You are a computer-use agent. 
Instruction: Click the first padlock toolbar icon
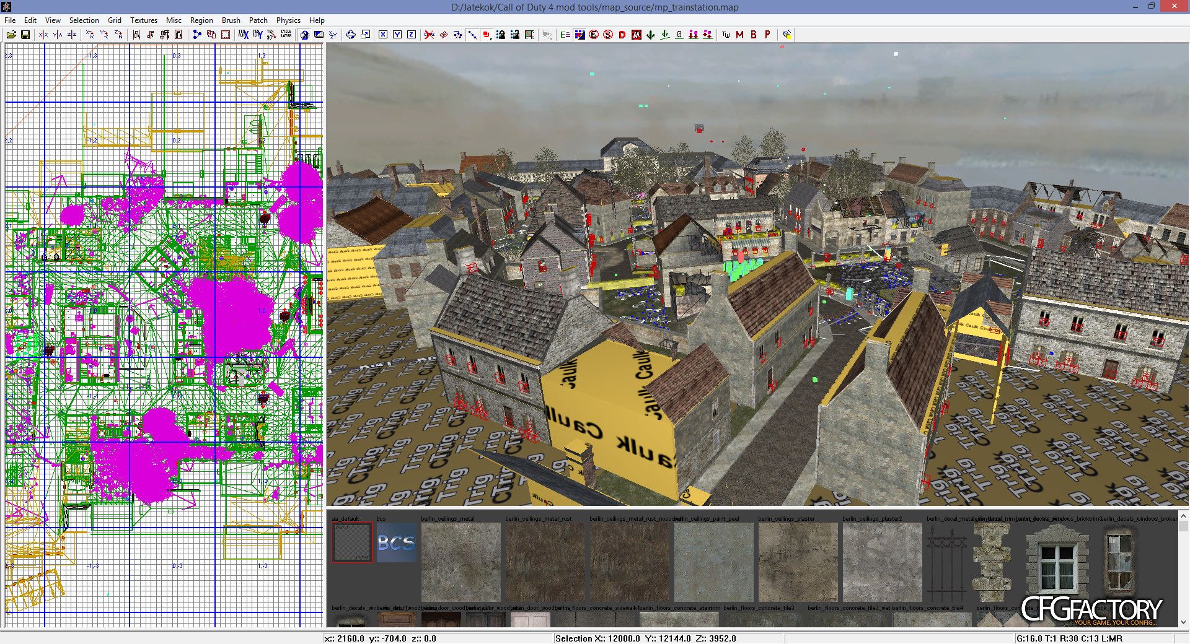(501, 35)
